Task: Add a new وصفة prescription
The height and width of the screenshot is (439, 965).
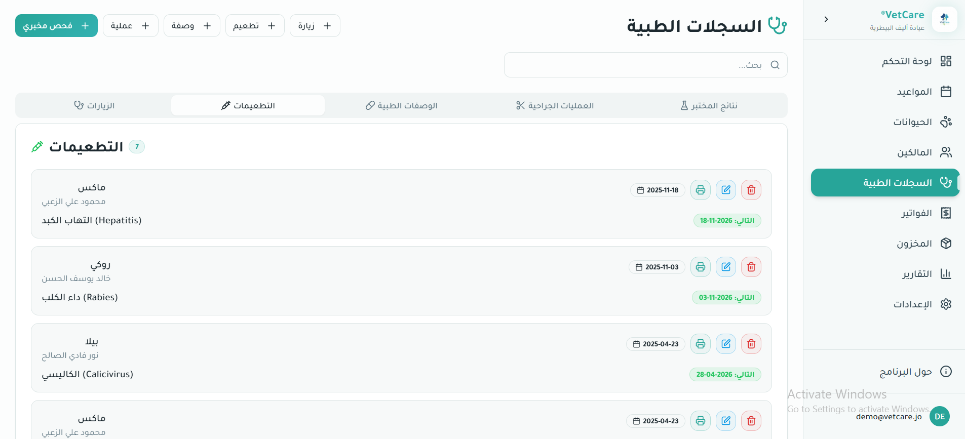Action: pyautogui.click(x=192, y=26)
